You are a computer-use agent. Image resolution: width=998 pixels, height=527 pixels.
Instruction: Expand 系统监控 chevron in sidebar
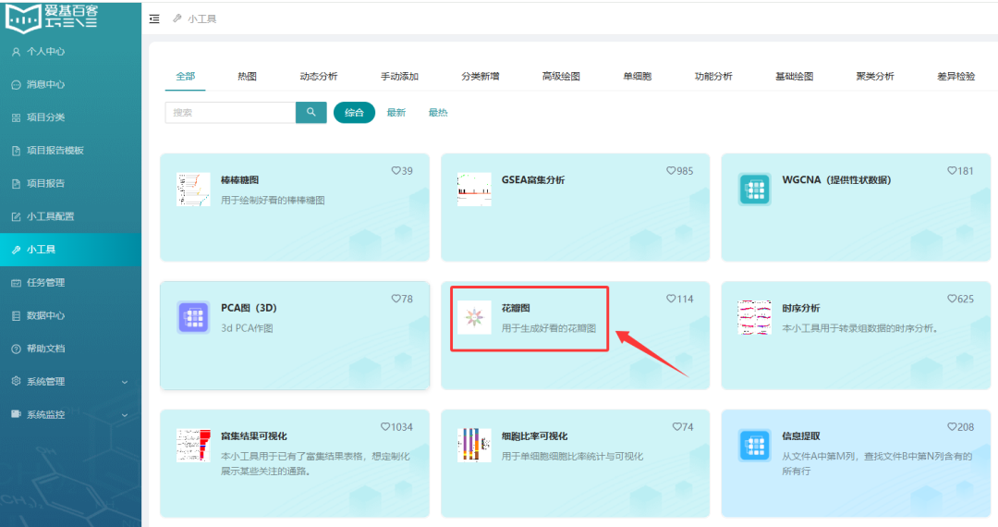click(x=125, y=415)
